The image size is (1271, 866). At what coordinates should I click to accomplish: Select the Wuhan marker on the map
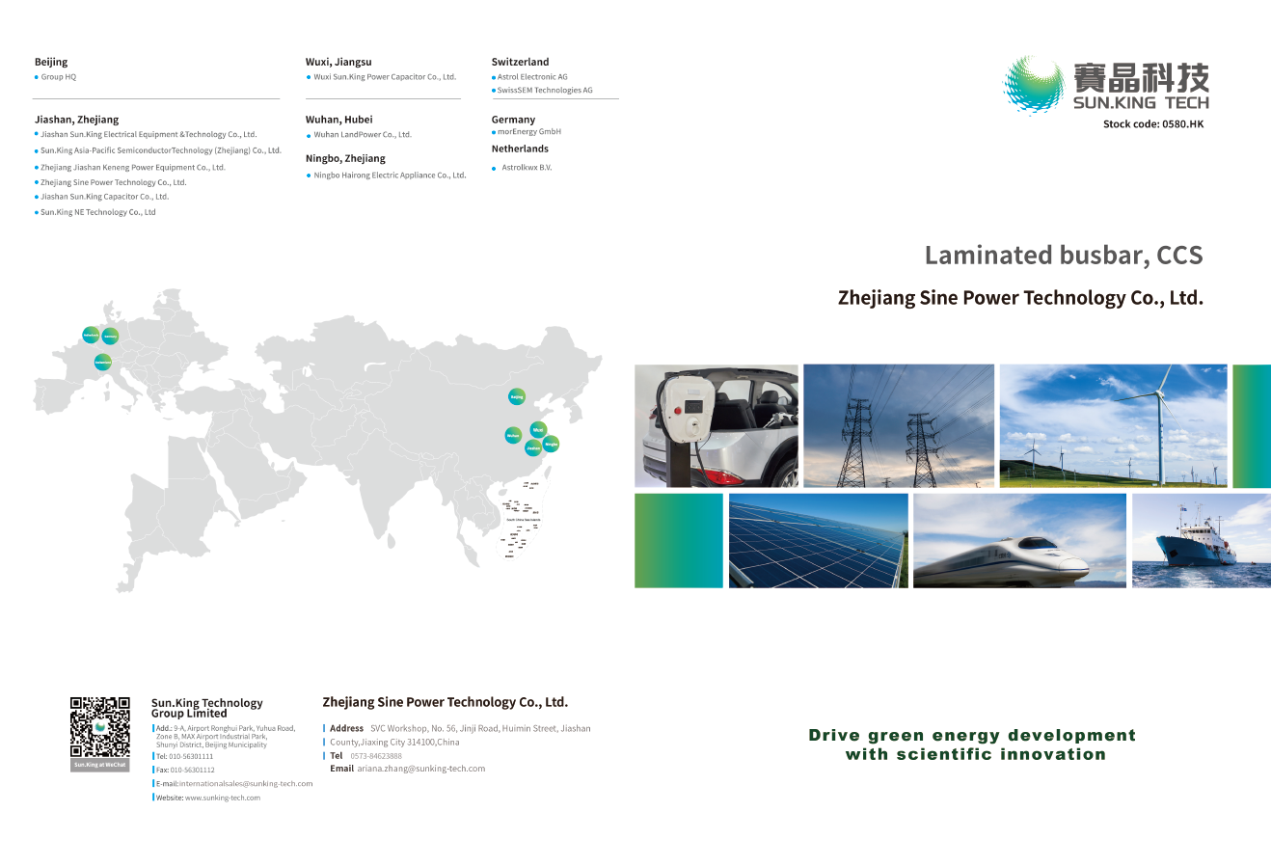[513, 436]
